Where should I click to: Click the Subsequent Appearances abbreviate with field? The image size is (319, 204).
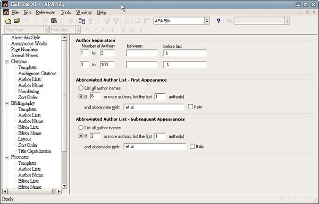[x=155, y=146]
